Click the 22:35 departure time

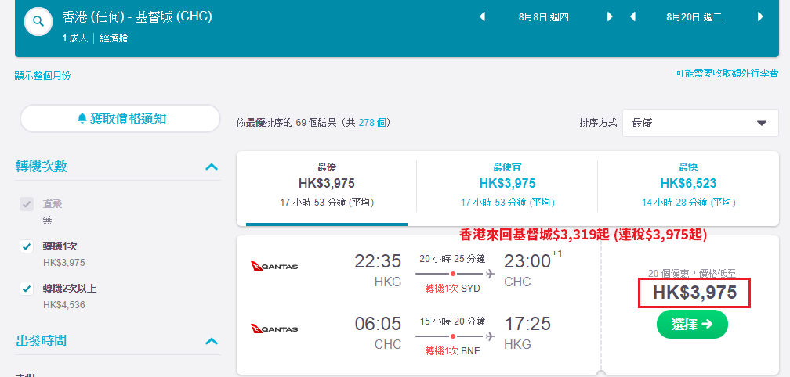378,261
